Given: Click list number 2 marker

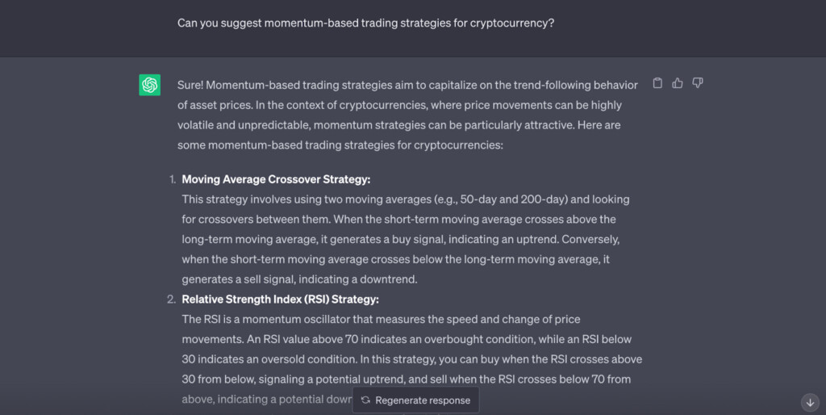Looking at the screenshot, I should 171,300.
